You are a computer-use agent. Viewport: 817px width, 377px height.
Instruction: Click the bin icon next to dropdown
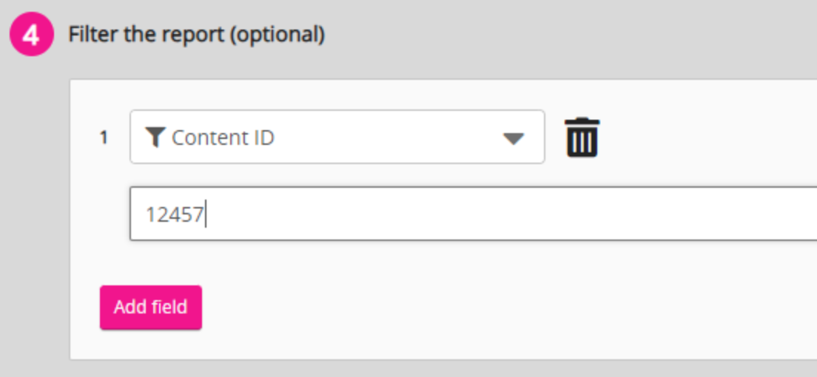[x=582, y=137]
